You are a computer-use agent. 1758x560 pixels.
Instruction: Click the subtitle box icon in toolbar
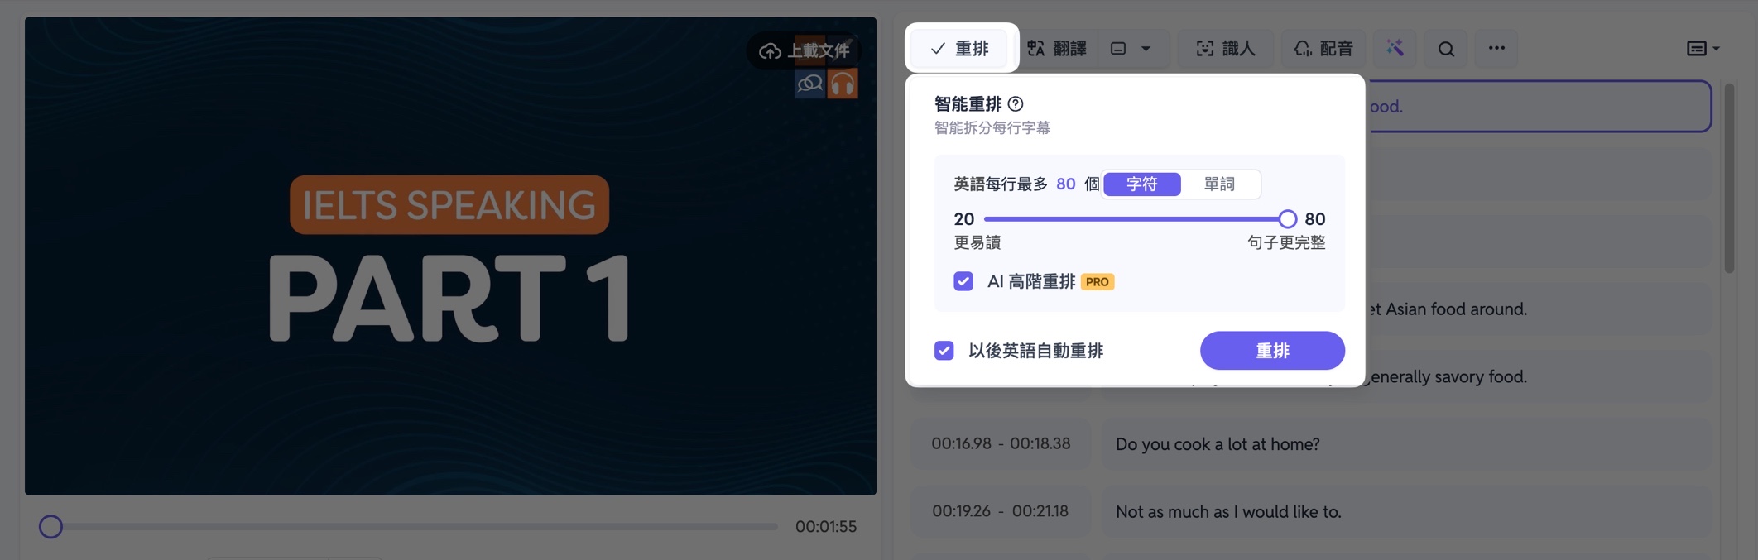pos(1118,49)
